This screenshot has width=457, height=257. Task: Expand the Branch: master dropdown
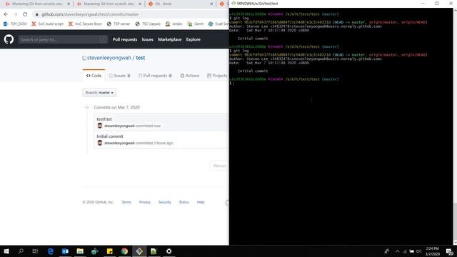click(x=99, y=93)
